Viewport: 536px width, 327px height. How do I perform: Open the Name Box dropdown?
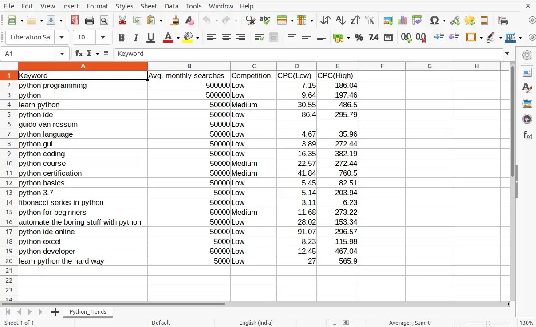(62, 54)
